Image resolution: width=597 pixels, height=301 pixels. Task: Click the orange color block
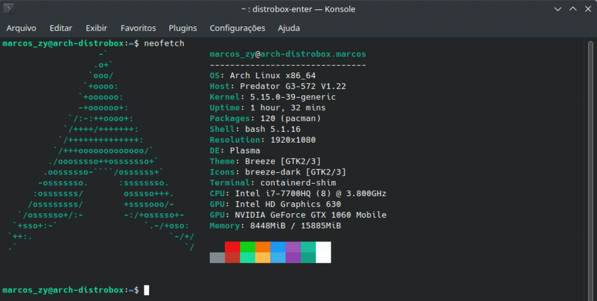tap(263, 247)
